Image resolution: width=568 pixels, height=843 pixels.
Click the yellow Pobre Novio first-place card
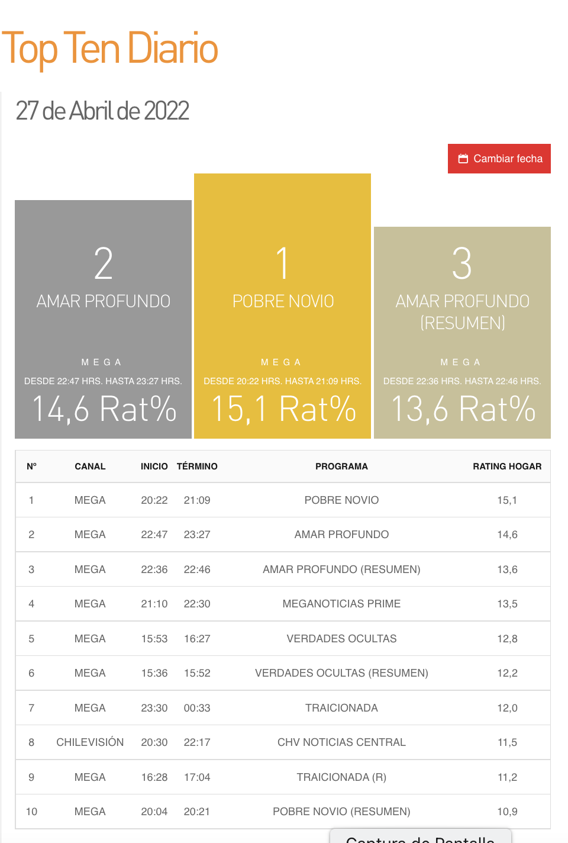coord(282,306)
